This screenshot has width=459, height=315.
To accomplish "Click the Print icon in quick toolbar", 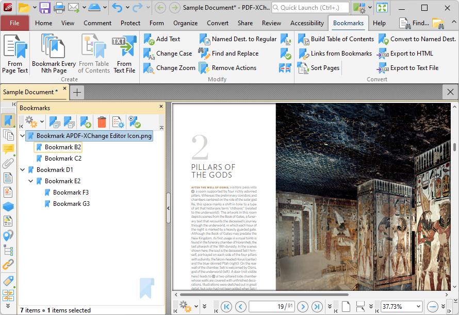I will [59, 8].
